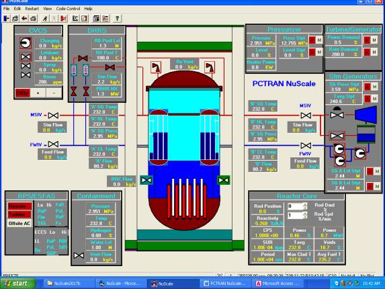Click the Windows start button
The height and width of the screenshot is (289, 385).
[x=17, y=284]
